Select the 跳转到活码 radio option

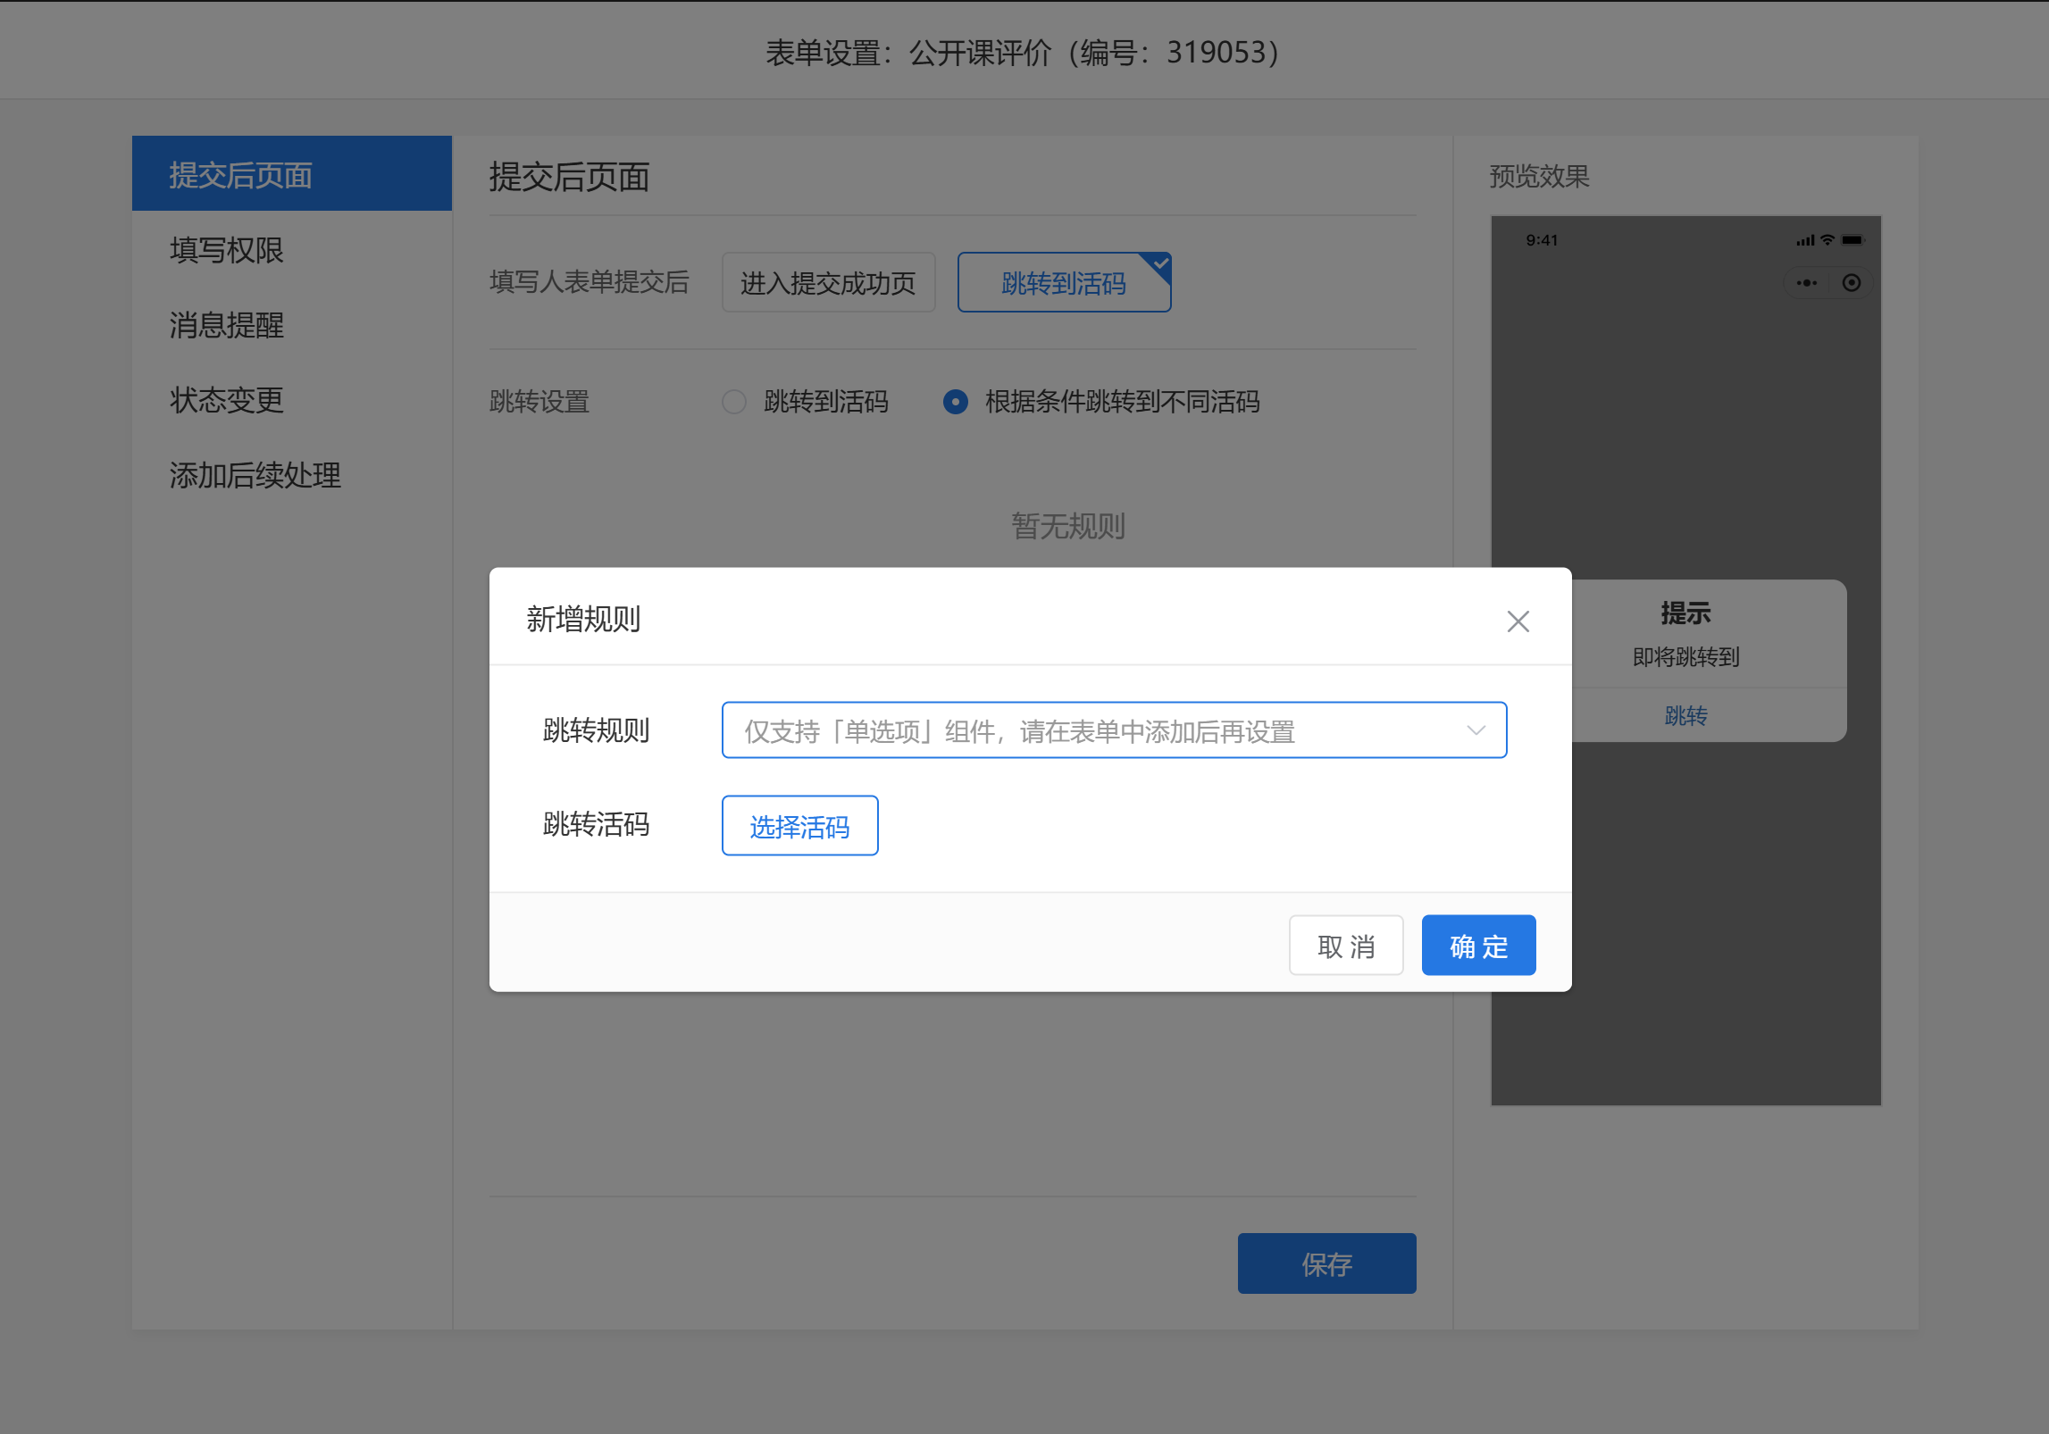click(x=734, y=402)
